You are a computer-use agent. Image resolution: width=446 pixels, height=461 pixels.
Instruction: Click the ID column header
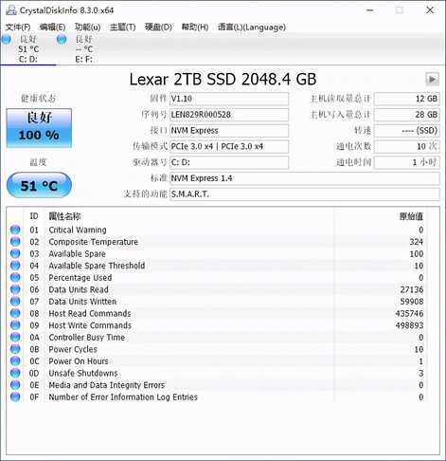34,216
